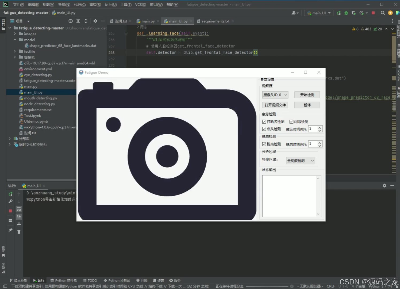Expand 临时文件和控制台 node
400x289 pixels.
pos(10,144)
